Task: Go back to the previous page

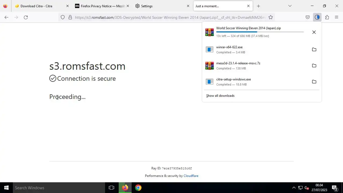Action: pyautogui.click(x=6, y=17)
